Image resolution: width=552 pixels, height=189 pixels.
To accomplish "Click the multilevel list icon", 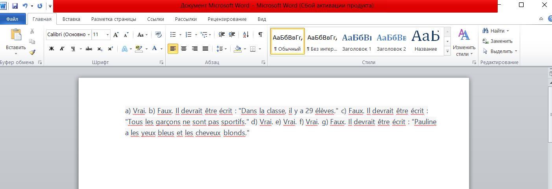I will point(204,35).
